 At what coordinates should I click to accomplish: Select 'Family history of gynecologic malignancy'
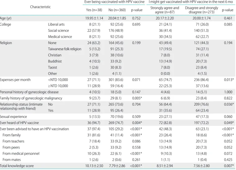click(x=31, y=98)
